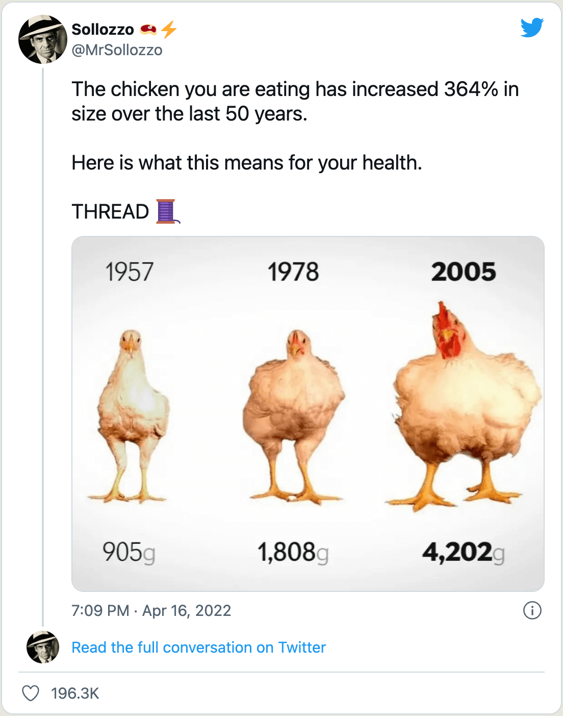The image size is (563, 716).
Task: Click the bold 2005 year heading
Action: click(x=463, y=271)
